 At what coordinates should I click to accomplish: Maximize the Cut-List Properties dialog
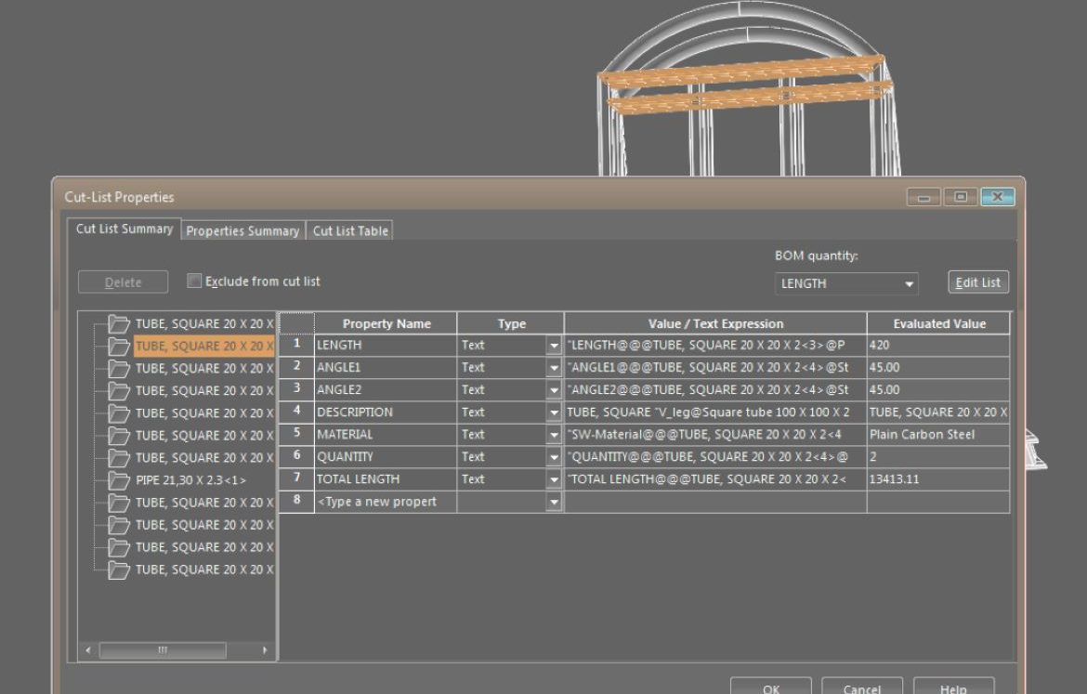tap(961, 197)
